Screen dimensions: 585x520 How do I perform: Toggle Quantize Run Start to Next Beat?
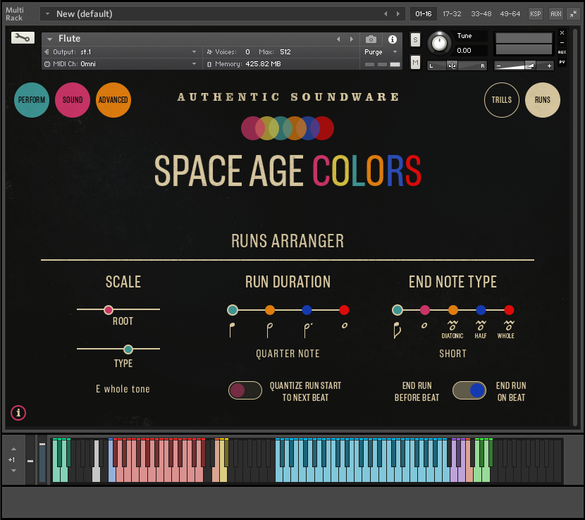[245, 390]
